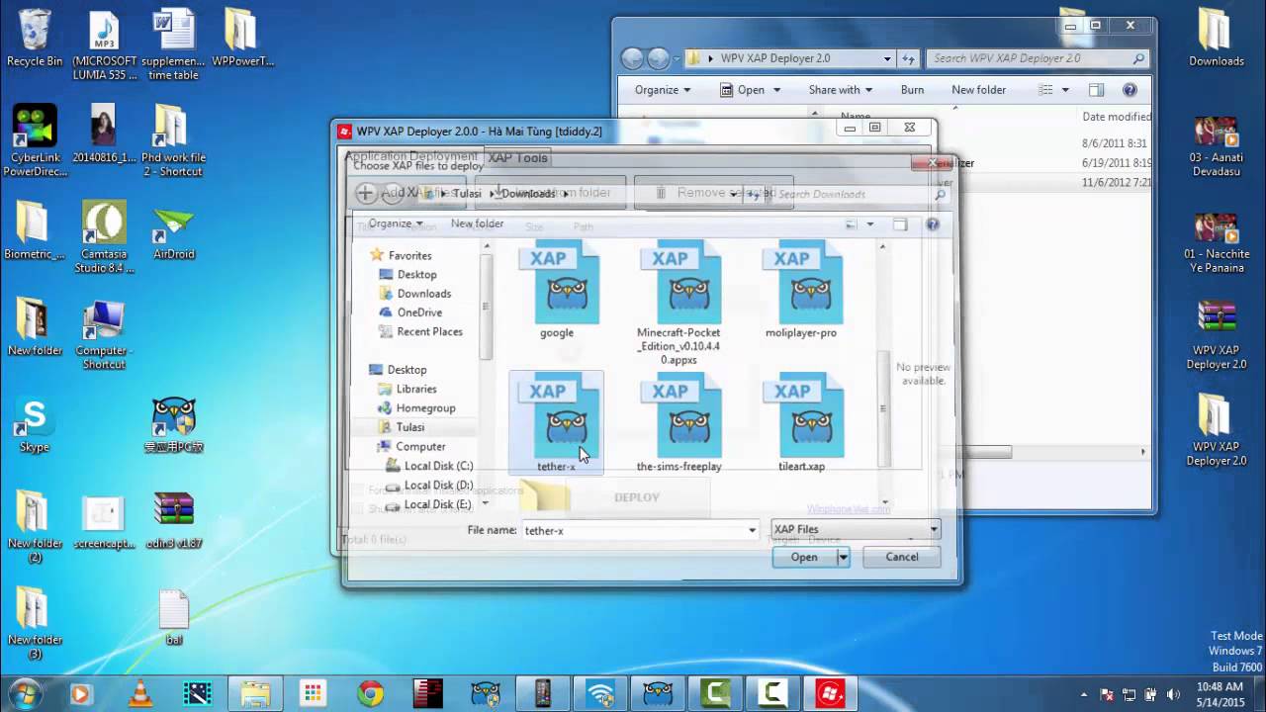Open Recycle Bin desktop icon
This screenshot has height=712, width=1266.
click(35, 39)
